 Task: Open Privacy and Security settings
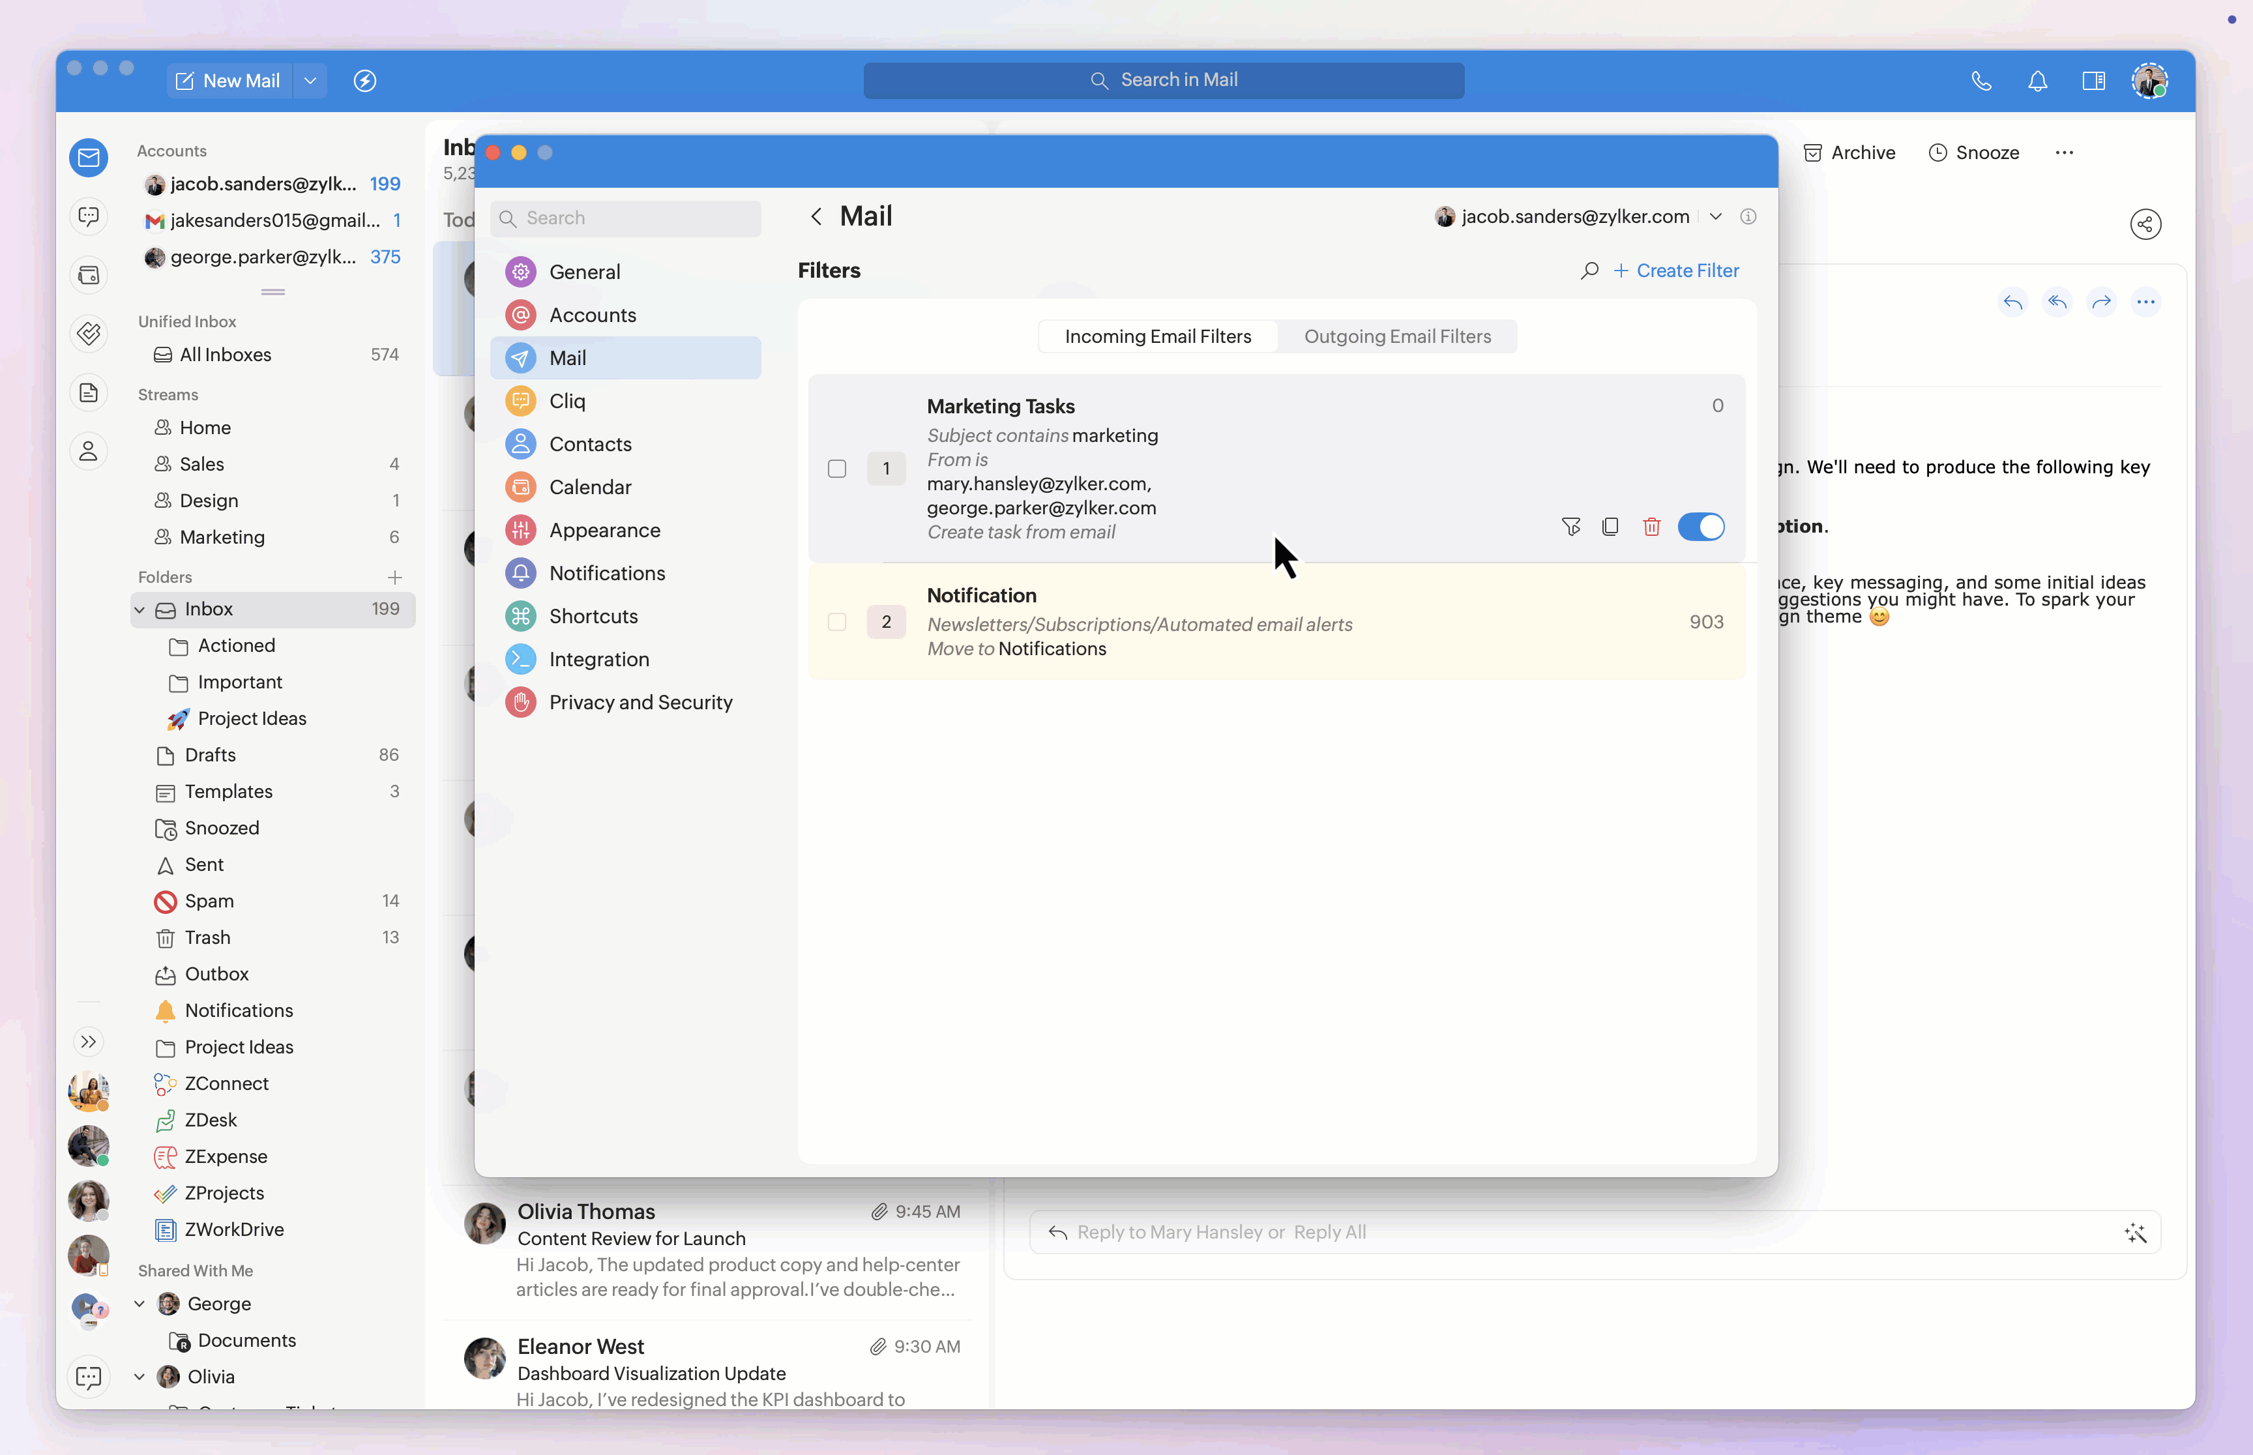(640, 702)
